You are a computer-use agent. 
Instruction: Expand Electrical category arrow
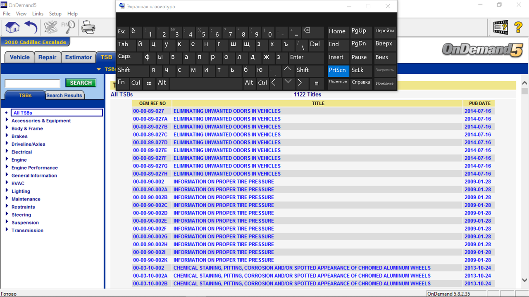tap(7, 151)
